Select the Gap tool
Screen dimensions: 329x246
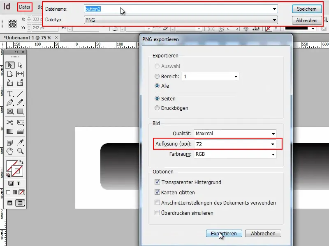pos(20,74)
